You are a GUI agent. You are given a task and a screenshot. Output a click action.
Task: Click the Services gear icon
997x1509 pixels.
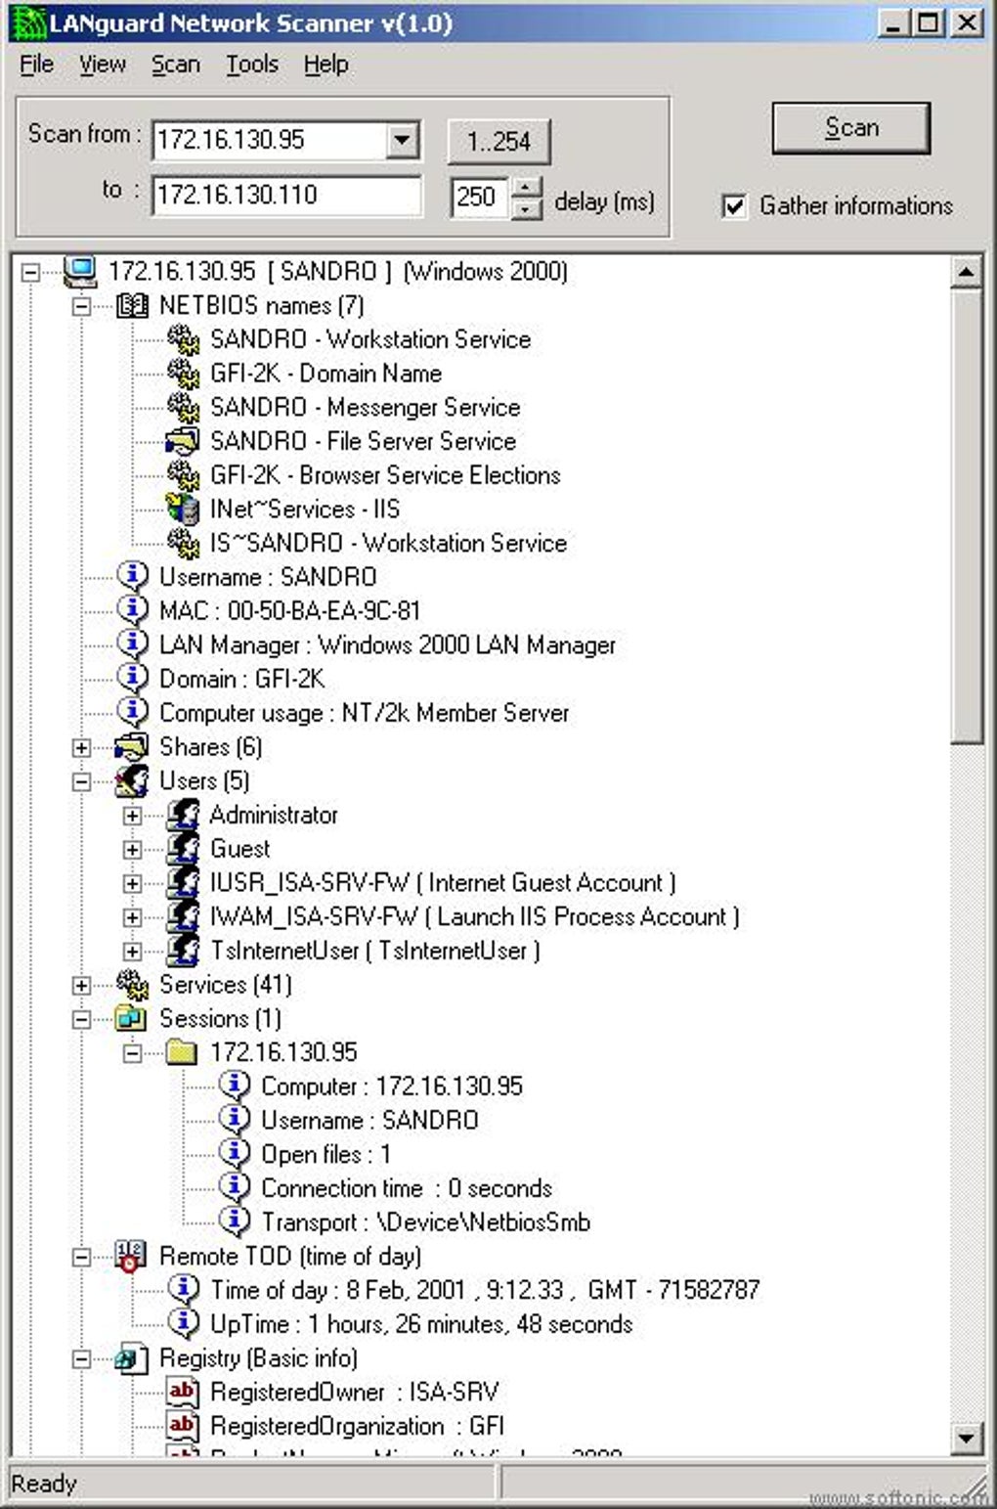132,984
